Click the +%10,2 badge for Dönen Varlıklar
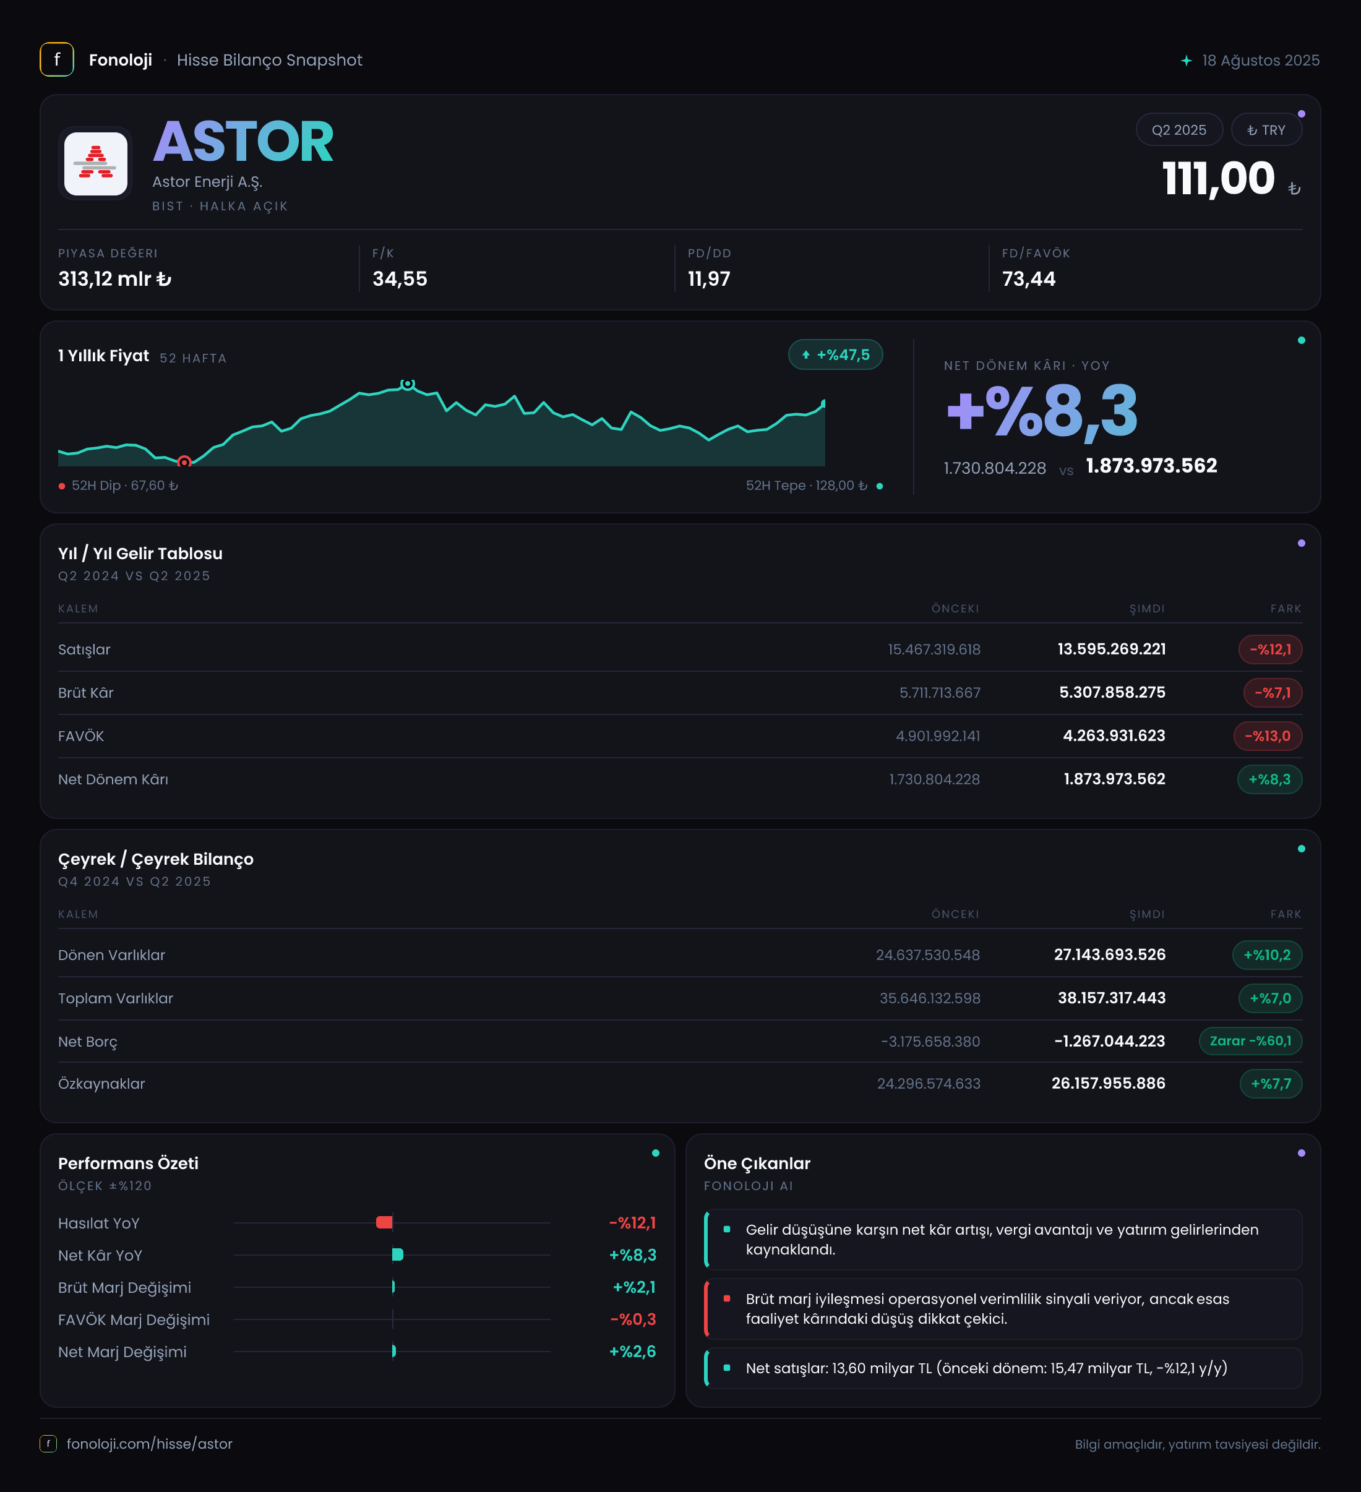 coord(1267,954)
